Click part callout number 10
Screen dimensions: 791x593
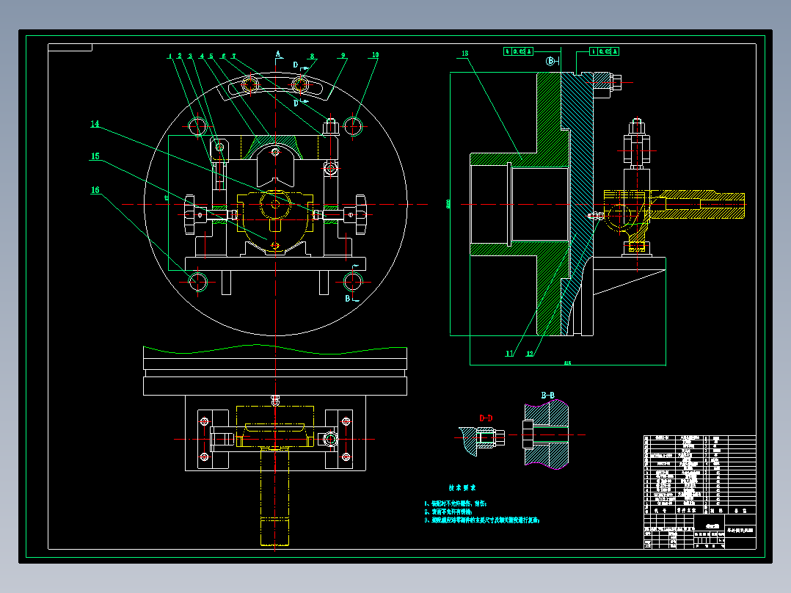[376, 54]
